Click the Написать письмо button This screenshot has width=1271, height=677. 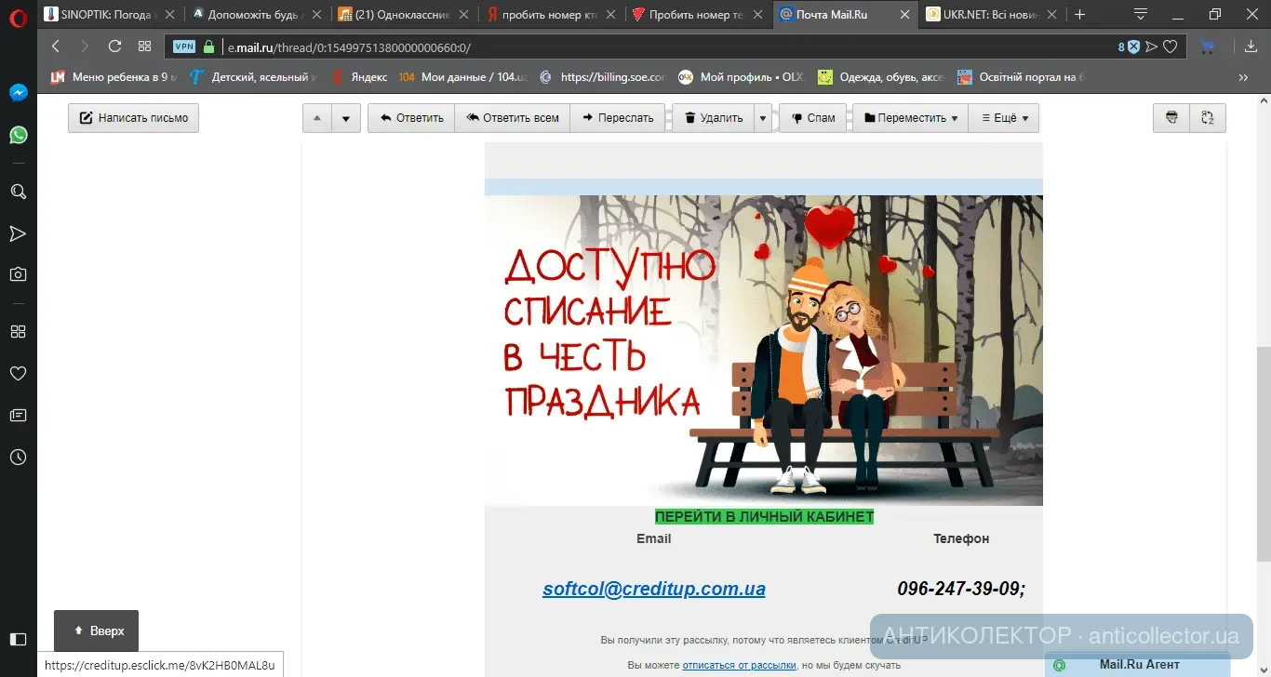(133, 118)
